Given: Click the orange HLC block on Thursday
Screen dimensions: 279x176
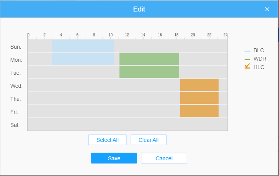Looking at the screenshot, I should (x=199, y=98).
